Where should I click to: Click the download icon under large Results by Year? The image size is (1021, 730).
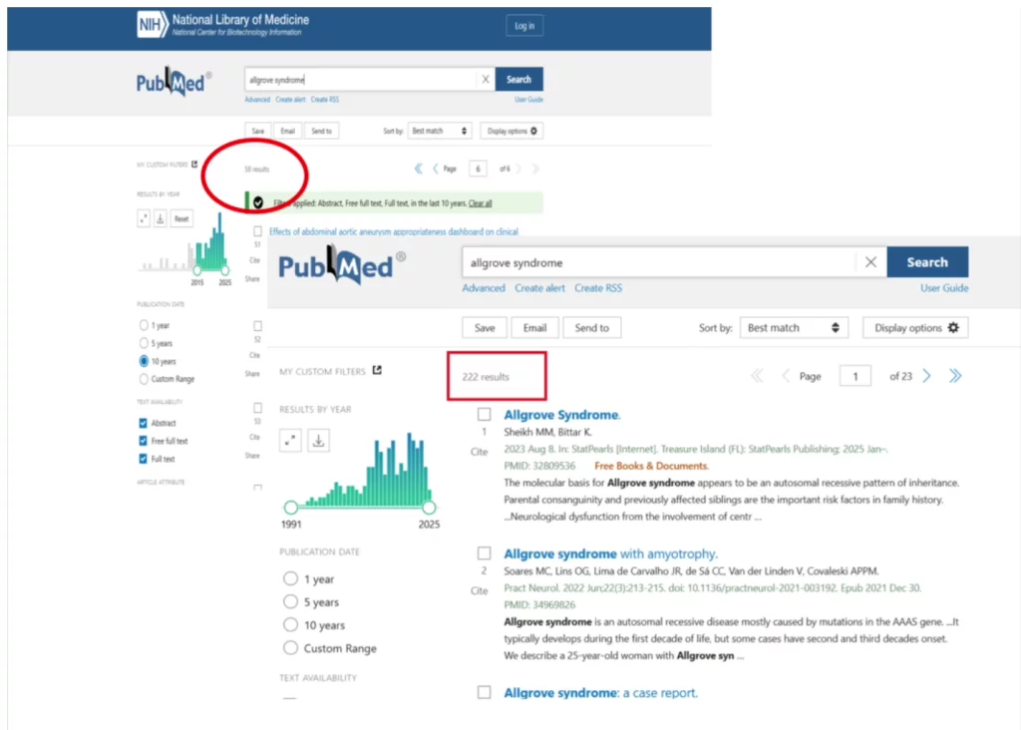point(318,440)
